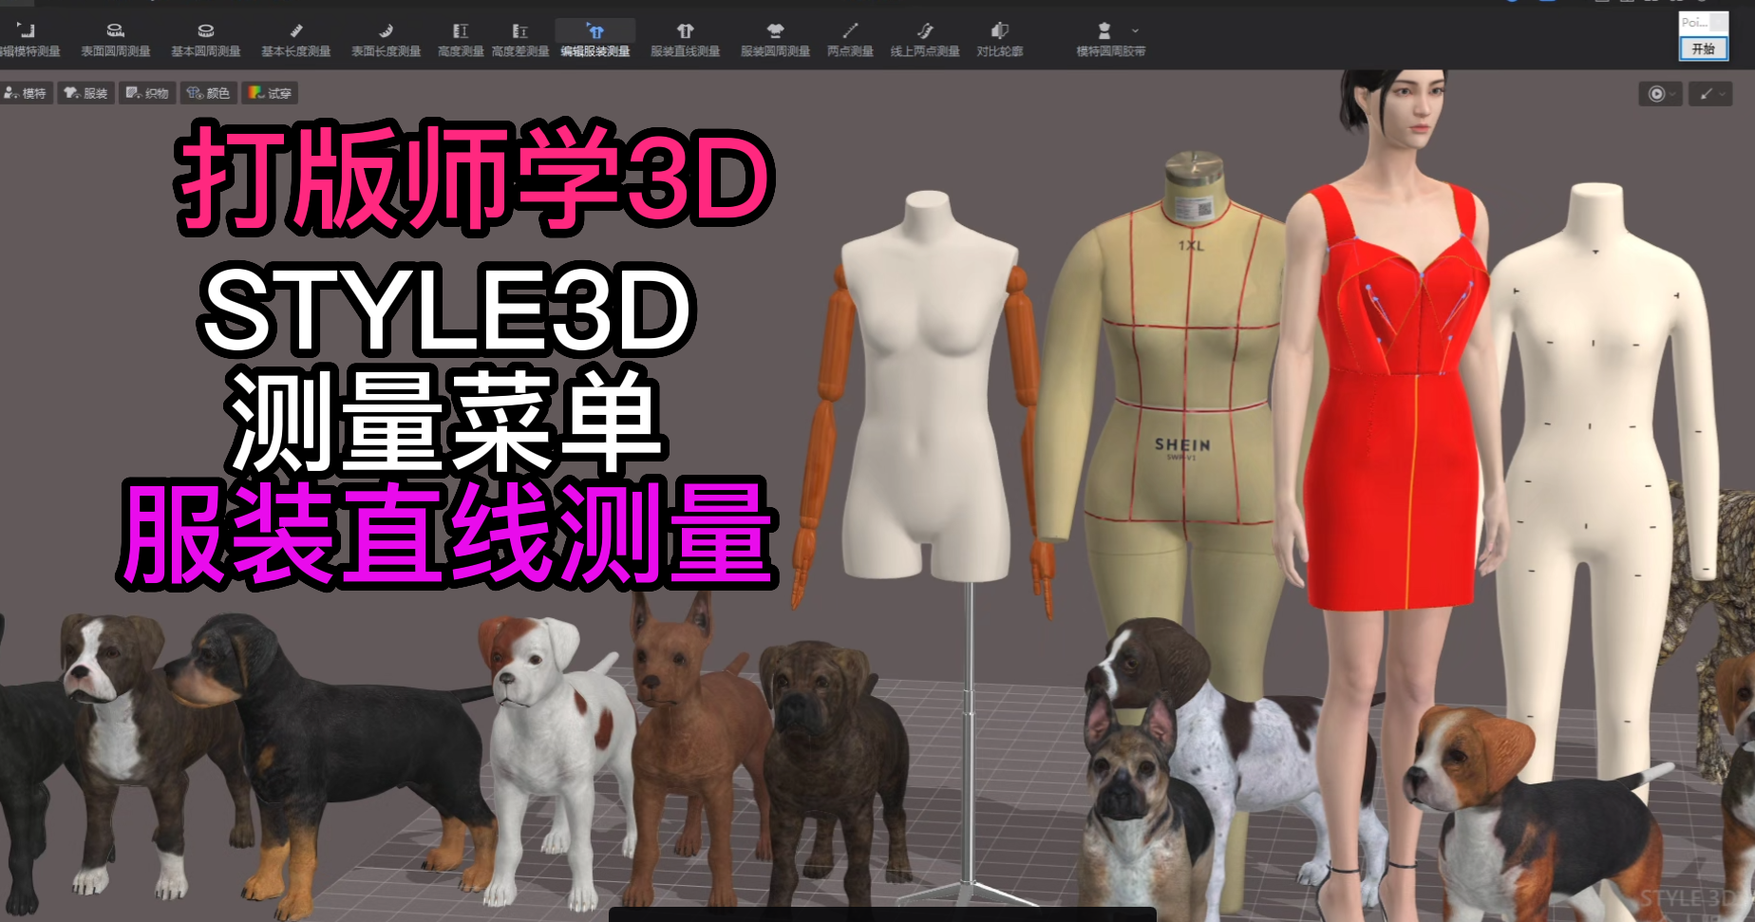Expand the 模特圆周胶带 dropdown arrow
1755x922 pixels.
1135,30
